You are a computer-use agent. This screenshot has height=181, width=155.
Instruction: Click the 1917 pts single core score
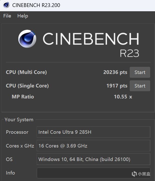tap(117, 86)
